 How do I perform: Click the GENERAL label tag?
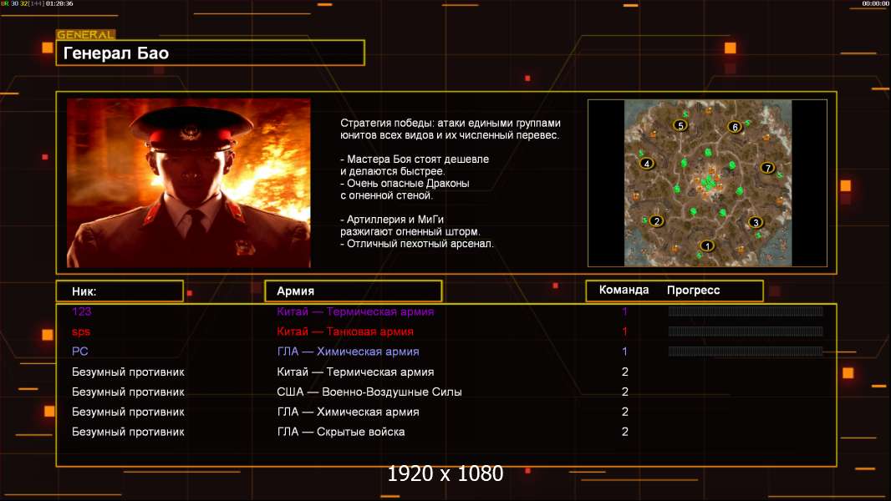pyautogui.click(x=86, y=34)
